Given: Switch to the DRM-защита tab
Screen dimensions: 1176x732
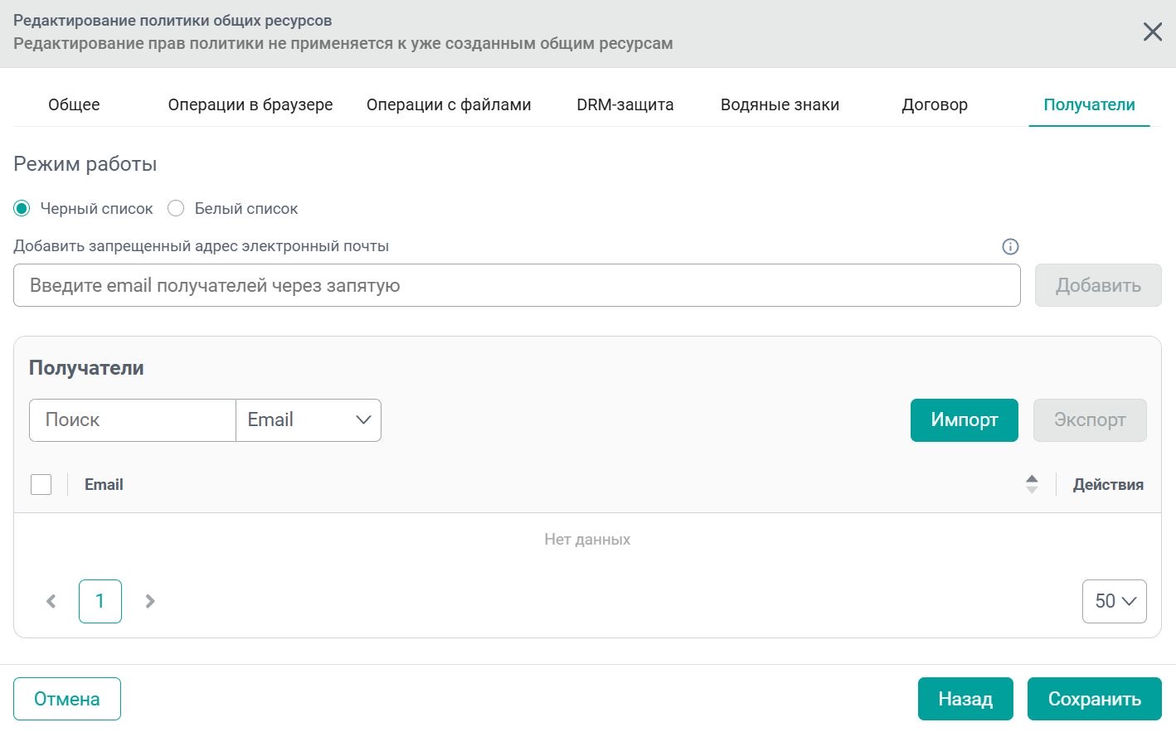Looking at the screenshot, I should click(x=625, y=104).
